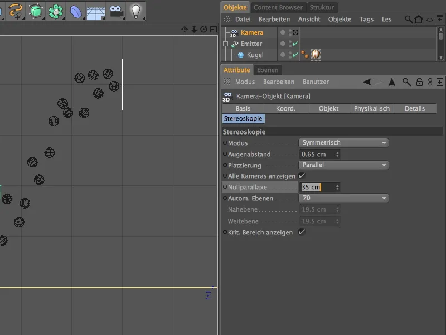
Task: Open the green array generator tool
Action: click(x=56, y=12)
